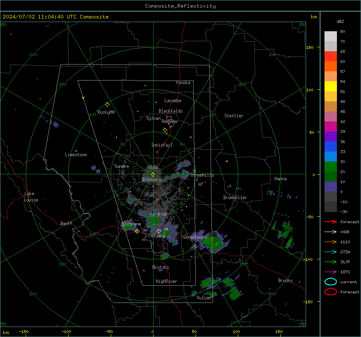Click the bright red 60-65 dBZ swatch
This screenshot has height=337, width=361.
331,57
